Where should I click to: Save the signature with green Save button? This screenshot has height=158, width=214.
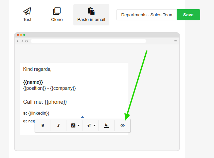pos(188,15)
